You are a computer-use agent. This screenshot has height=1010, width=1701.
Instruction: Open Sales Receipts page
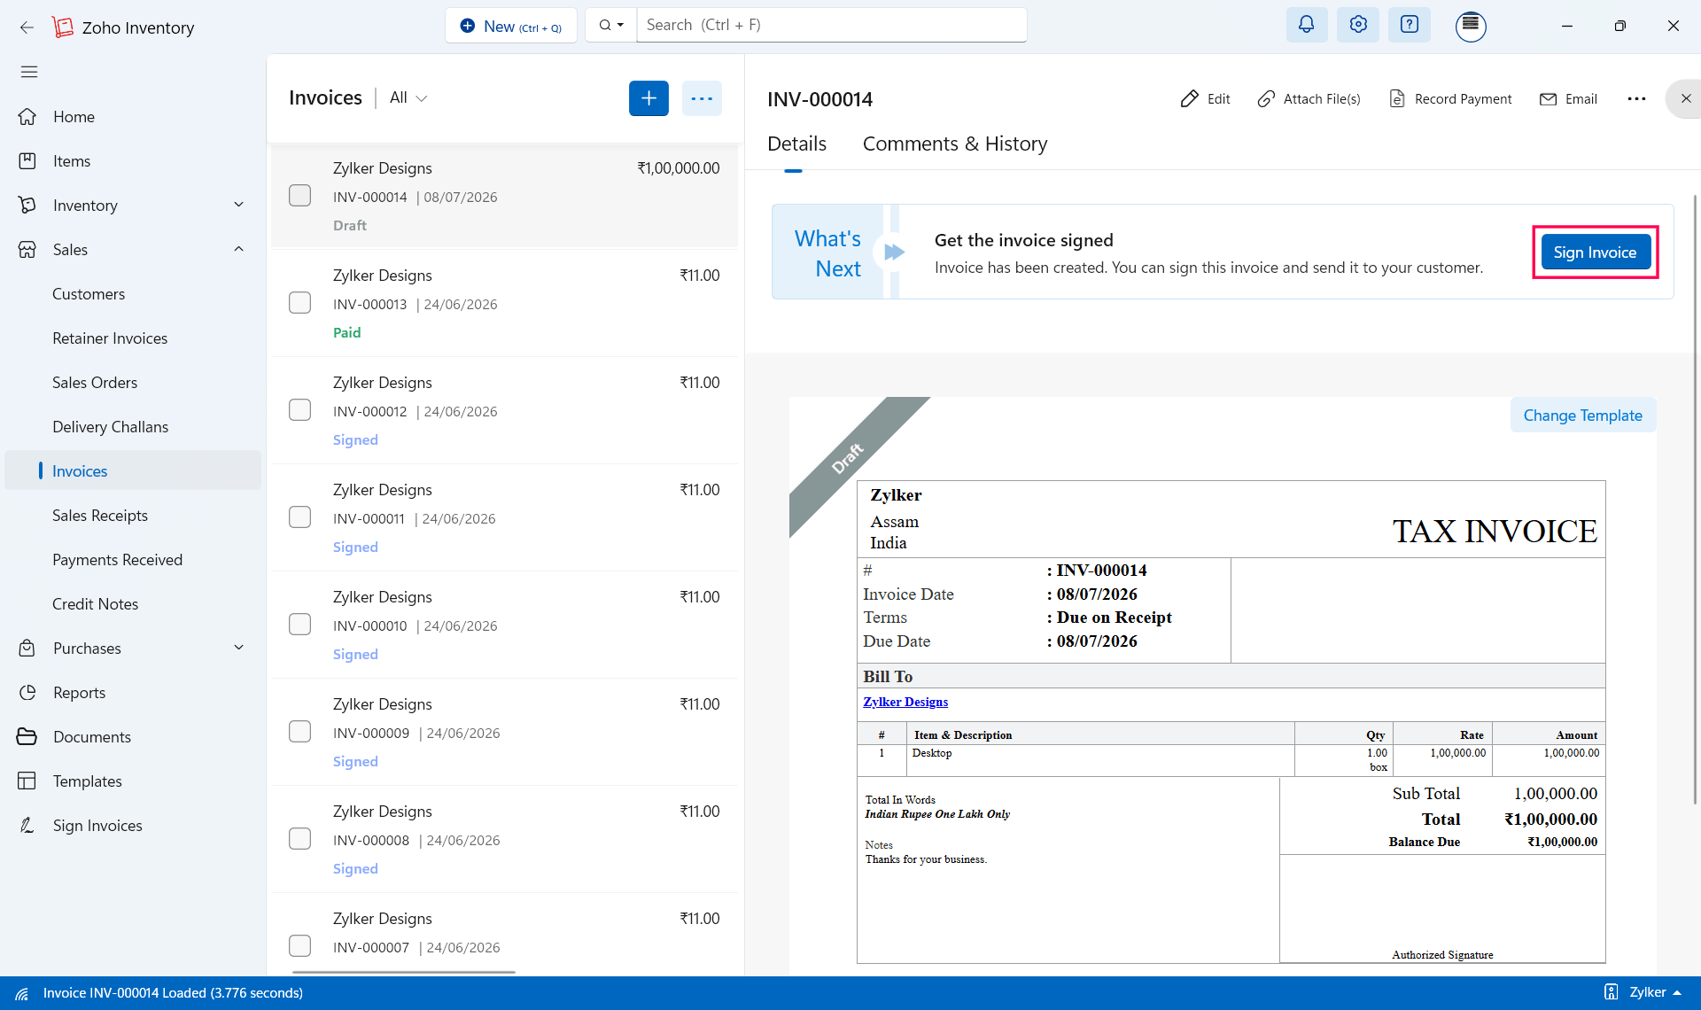[x=100, y=516]
